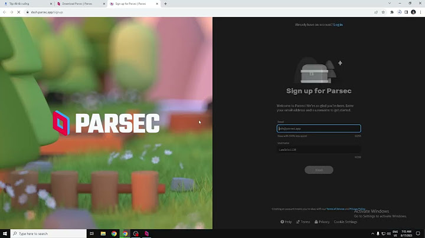Open the Parsec app on taskbar

tap(146, 233)
